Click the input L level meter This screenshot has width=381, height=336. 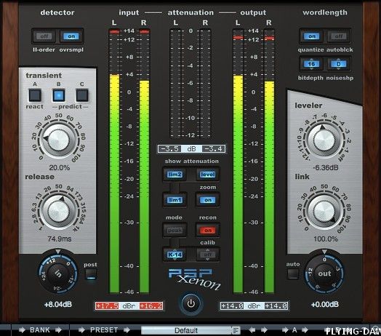click(x=114, y=161)
